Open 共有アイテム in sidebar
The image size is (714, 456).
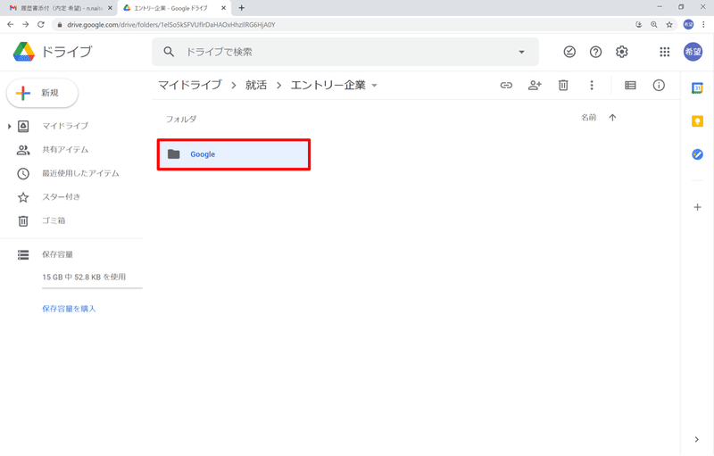point(65,150)
